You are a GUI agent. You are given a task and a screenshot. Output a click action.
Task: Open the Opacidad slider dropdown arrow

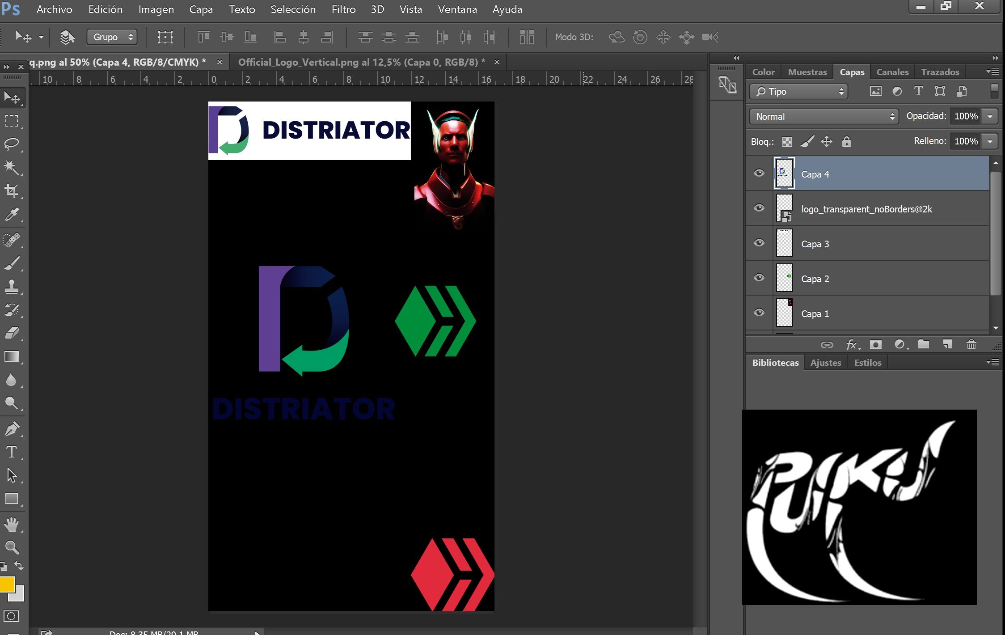click(x=990, y=116)
